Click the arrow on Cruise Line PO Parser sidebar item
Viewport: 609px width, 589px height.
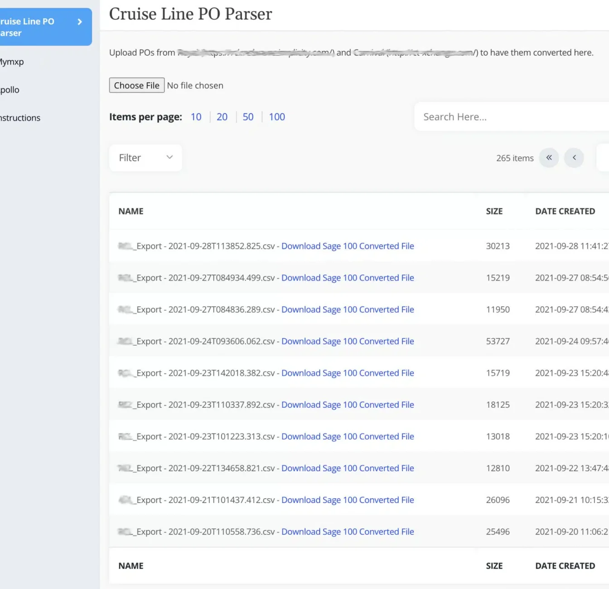coord(80,22)
